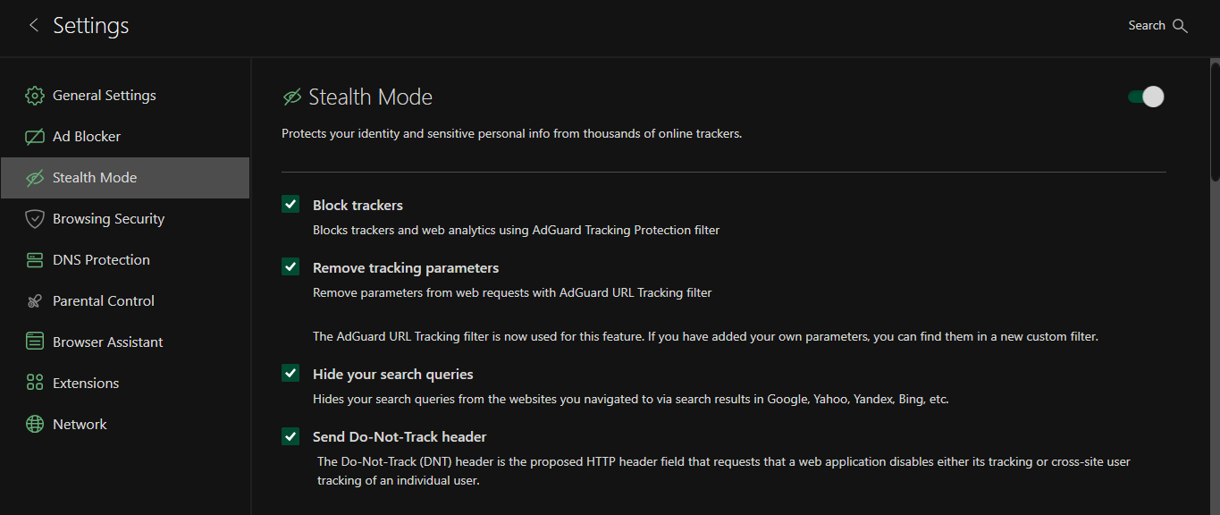This screenshot has height=515, width=1220.
Task: Go to DNS Protection settings
Action: tap(101, 260)
